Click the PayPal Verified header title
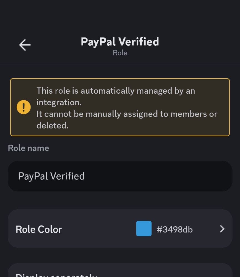This screenshot has height=277, width=240. click(120, 42)
